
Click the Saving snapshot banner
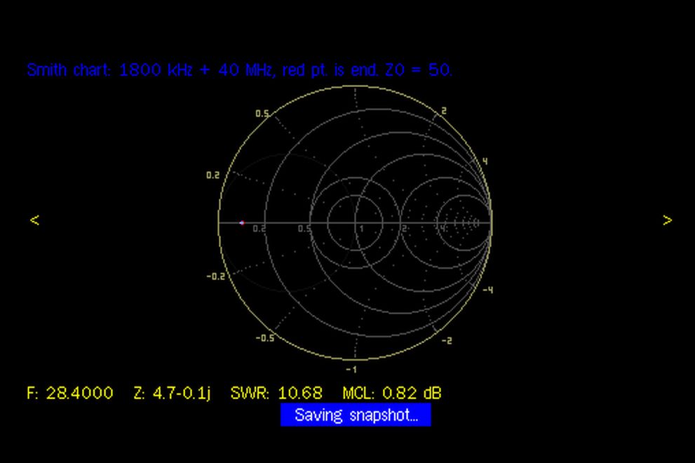coord(356,415)
